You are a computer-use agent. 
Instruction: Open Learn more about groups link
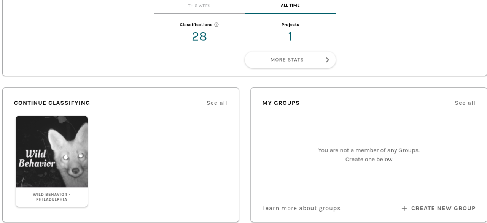301,208
